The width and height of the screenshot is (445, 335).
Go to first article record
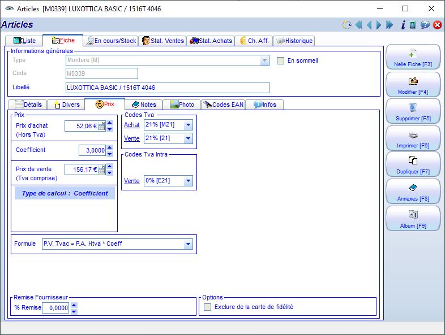(x=359, y=25)
